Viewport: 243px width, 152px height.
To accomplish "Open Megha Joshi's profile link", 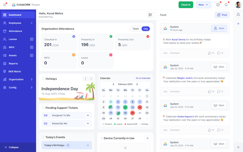I will 185,78.
